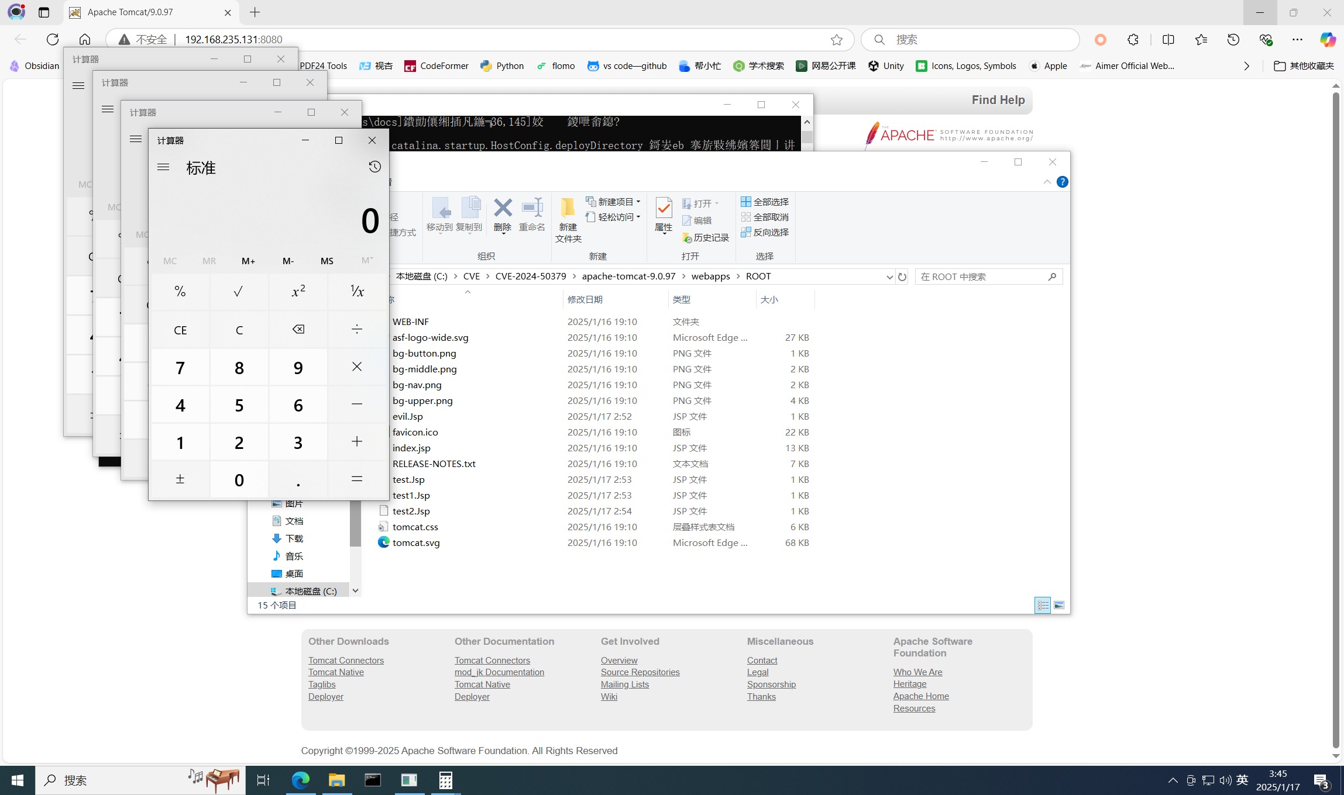The height and width of the screenshot is (795, 1344).
Task: Click webapps in the breadcrumb path
Action: pyautogui.click(x=710, y=276)
